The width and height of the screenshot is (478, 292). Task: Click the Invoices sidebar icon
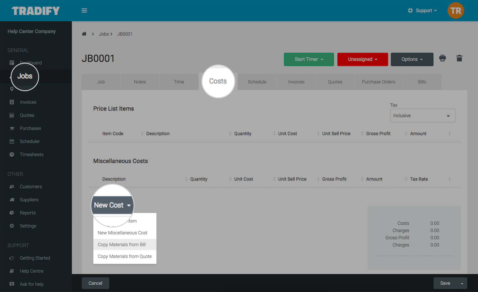[12, 102]
